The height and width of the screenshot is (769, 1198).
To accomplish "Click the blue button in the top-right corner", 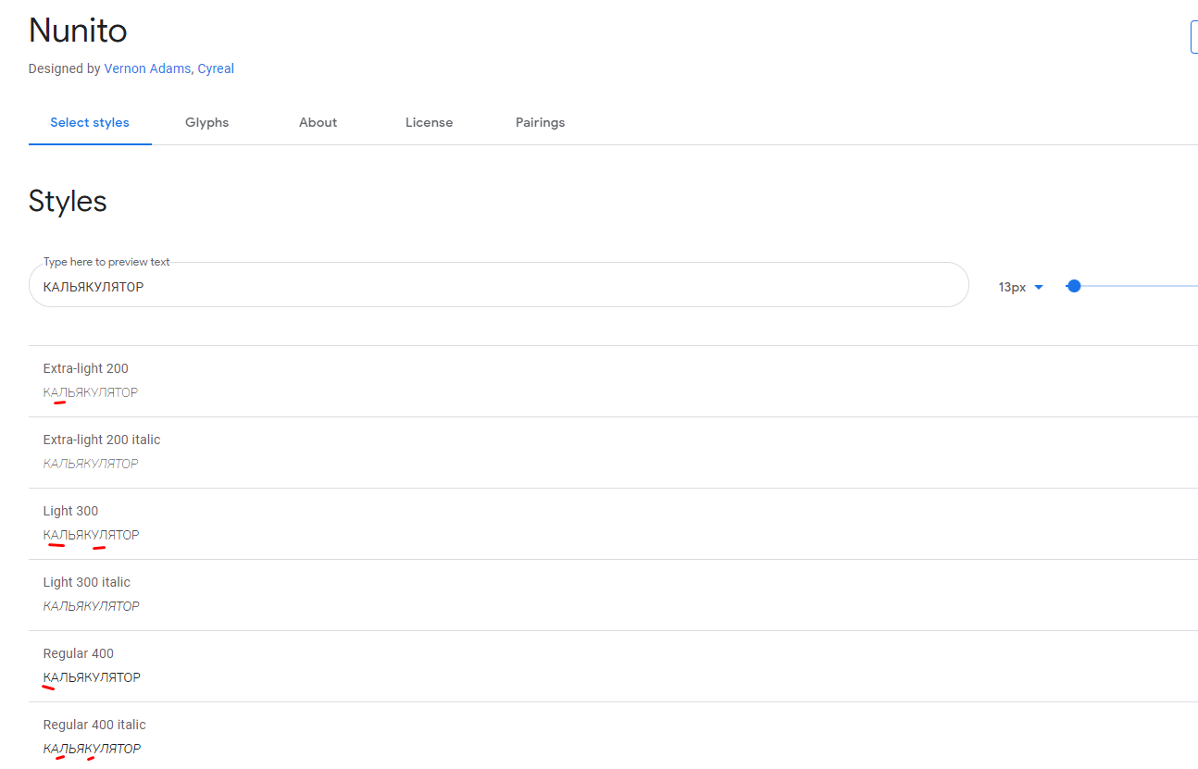I will pyautogui.click(x=1193, y=36).
